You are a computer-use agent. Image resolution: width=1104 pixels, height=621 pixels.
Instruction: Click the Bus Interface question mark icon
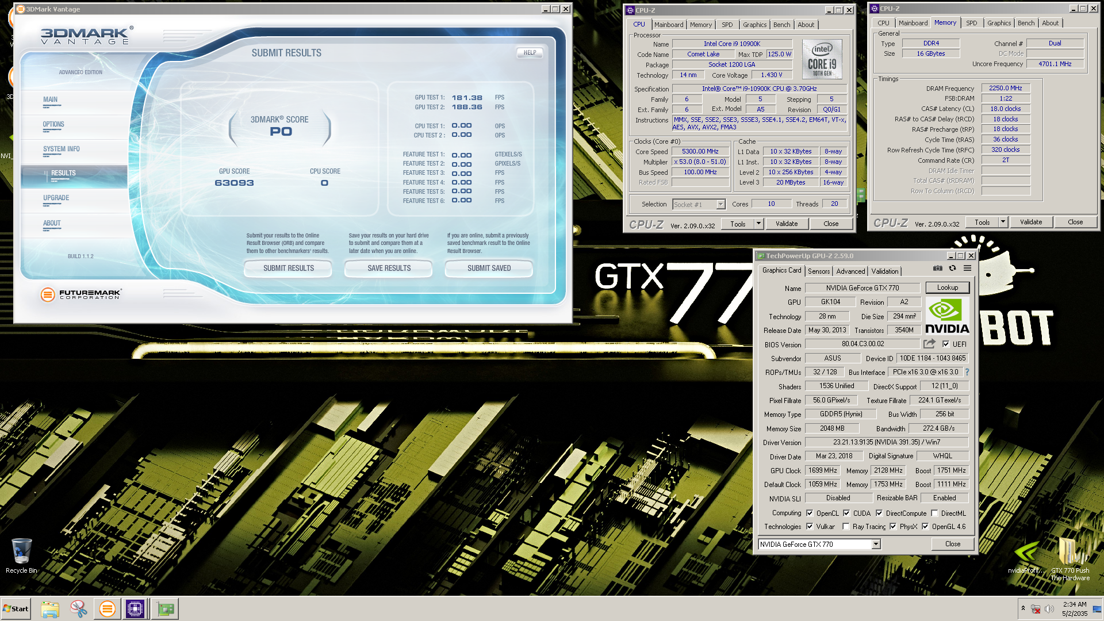pos(967,372)
